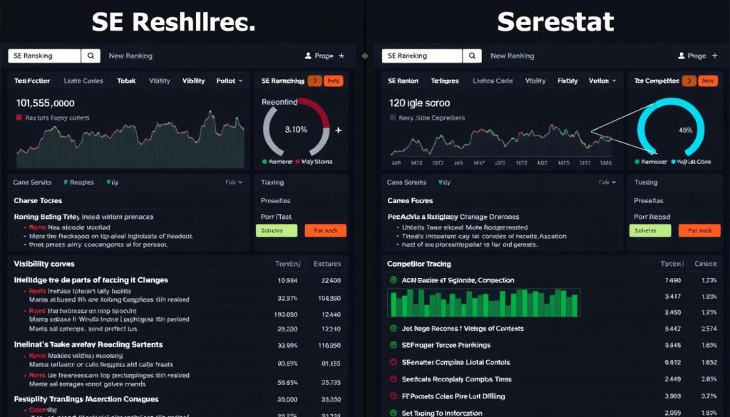Select the Teftigues tab on right panel
730x417 pixels.
(x=443, y=81)
